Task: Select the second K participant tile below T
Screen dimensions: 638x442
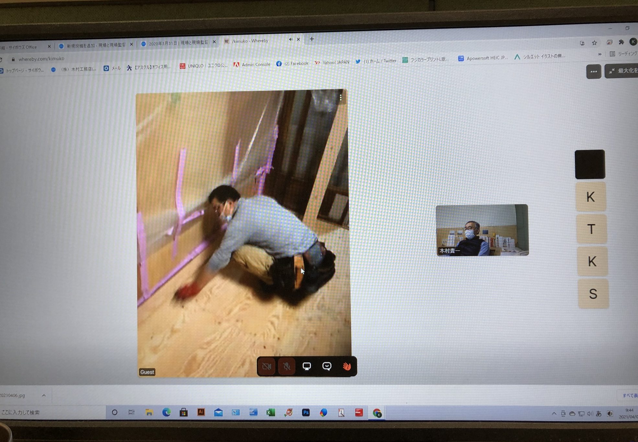Action: tap(592, 261)
